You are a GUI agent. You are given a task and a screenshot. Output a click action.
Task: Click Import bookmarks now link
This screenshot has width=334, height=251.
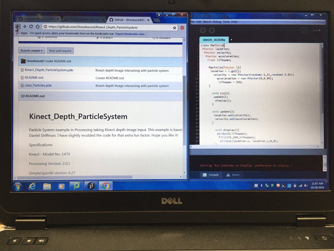(x=131, y=34)
